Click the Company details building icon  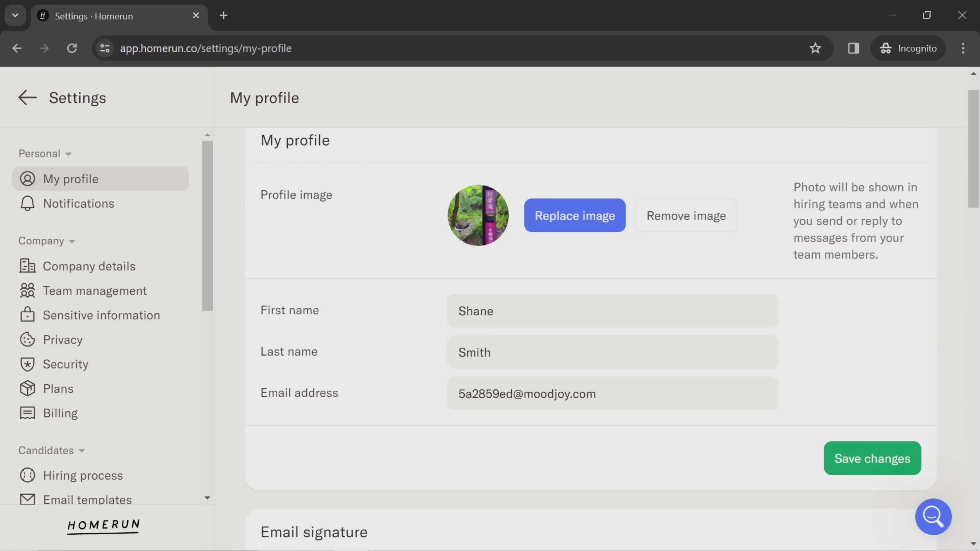[27, 266]
